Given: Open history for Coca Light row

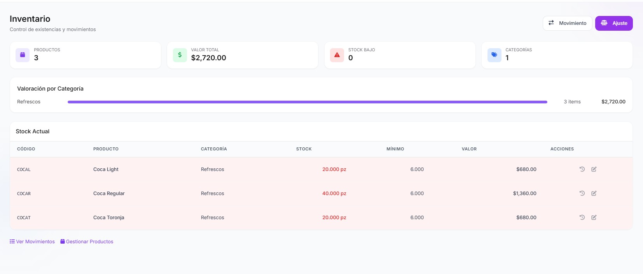Looking at the screenshot, I should coord(582,169).
